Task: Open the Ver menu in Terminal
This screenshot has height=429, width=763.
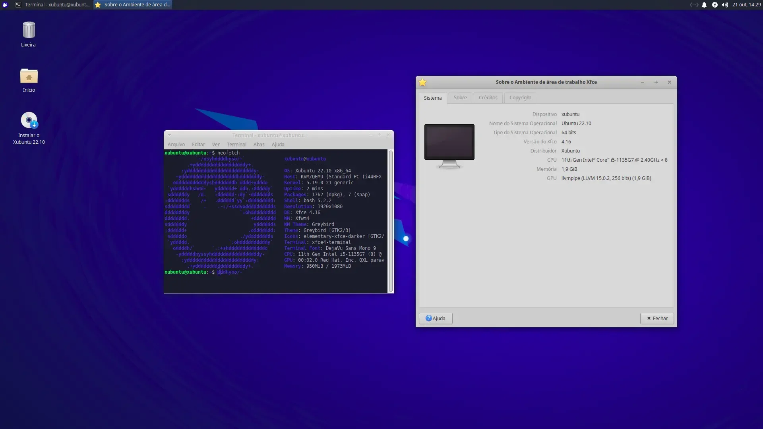Action: [x=216, y=145]
